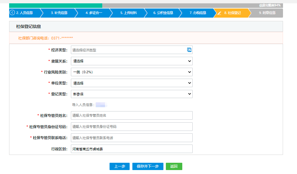
Task: Go to step 9 刻章信息 tab
Action: click(x=267, y=13)
